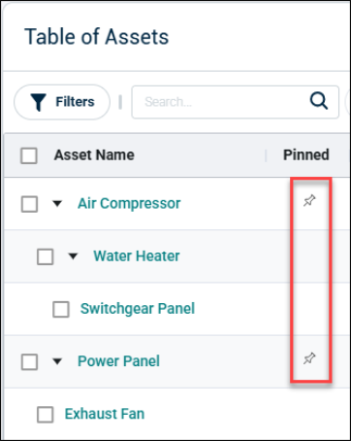Open the Filters button
The image size is (351, 441).
point(62,102)
